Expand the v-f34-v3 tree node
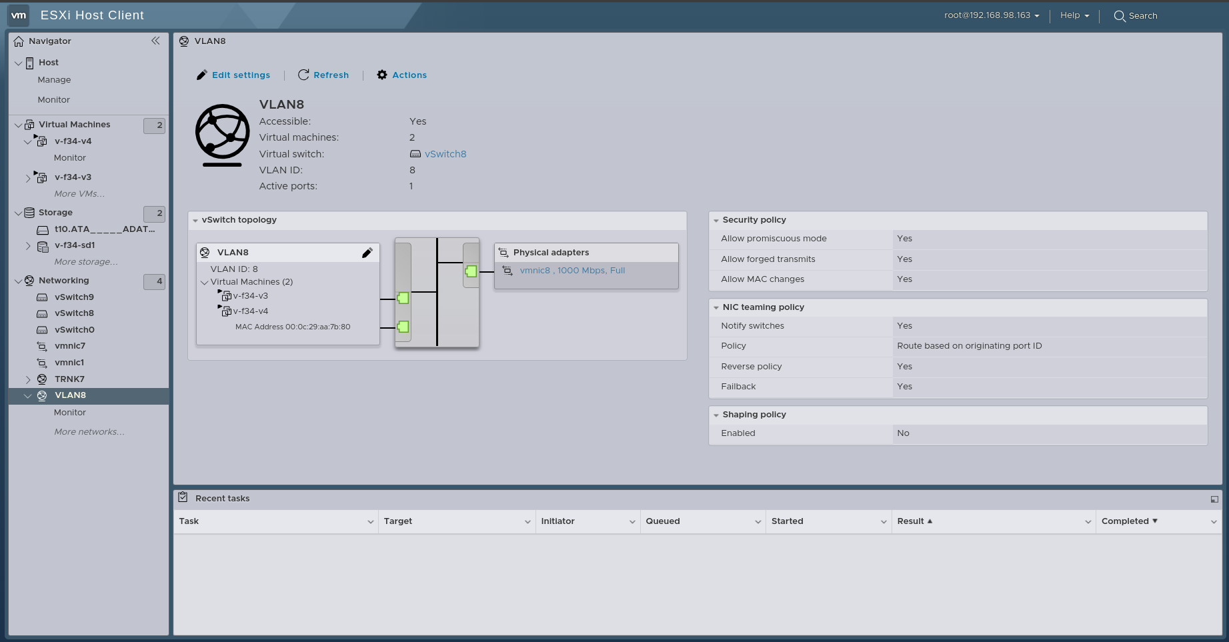This screenshot has height=642, width=1229. tap(28, 177)
